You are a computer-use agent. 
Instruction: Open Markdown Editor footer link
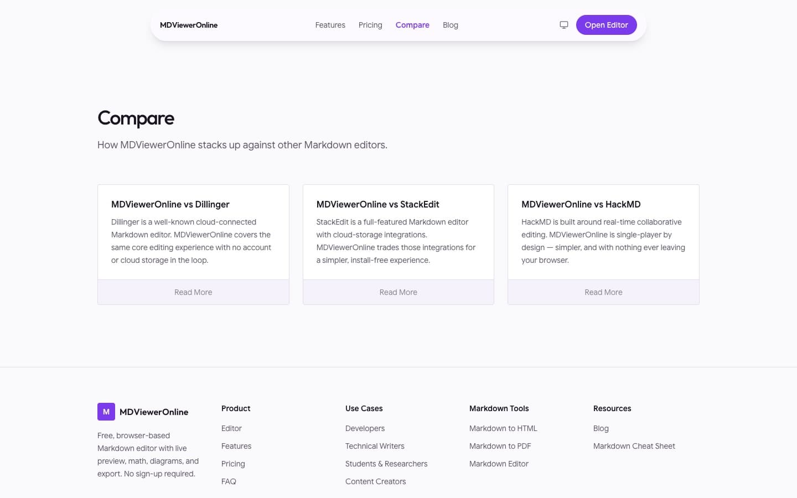point(499,464)
